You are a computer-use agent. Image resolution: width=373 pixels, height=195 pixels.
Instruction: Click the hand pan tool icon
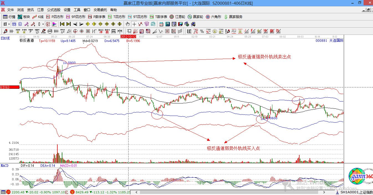[x=128, y=24]
